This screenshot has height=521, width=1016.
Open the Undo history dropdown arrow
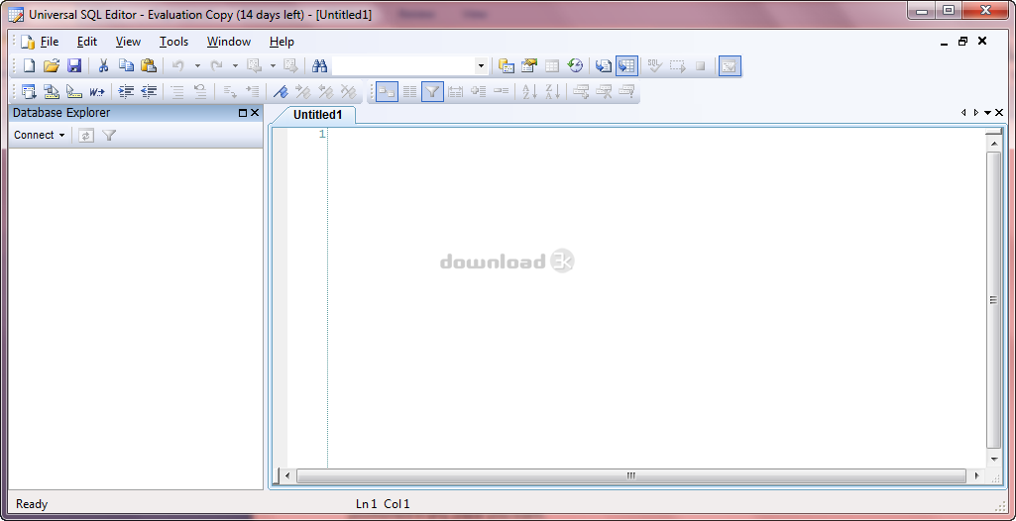point(197,65)
